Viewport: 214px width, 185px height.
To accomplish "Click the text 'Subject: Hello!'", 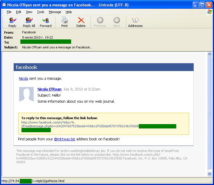I will 49,95.
